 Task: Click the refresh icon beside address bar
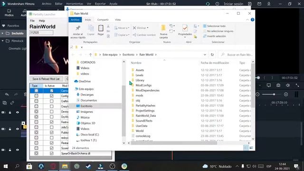(x=212, y=55)
